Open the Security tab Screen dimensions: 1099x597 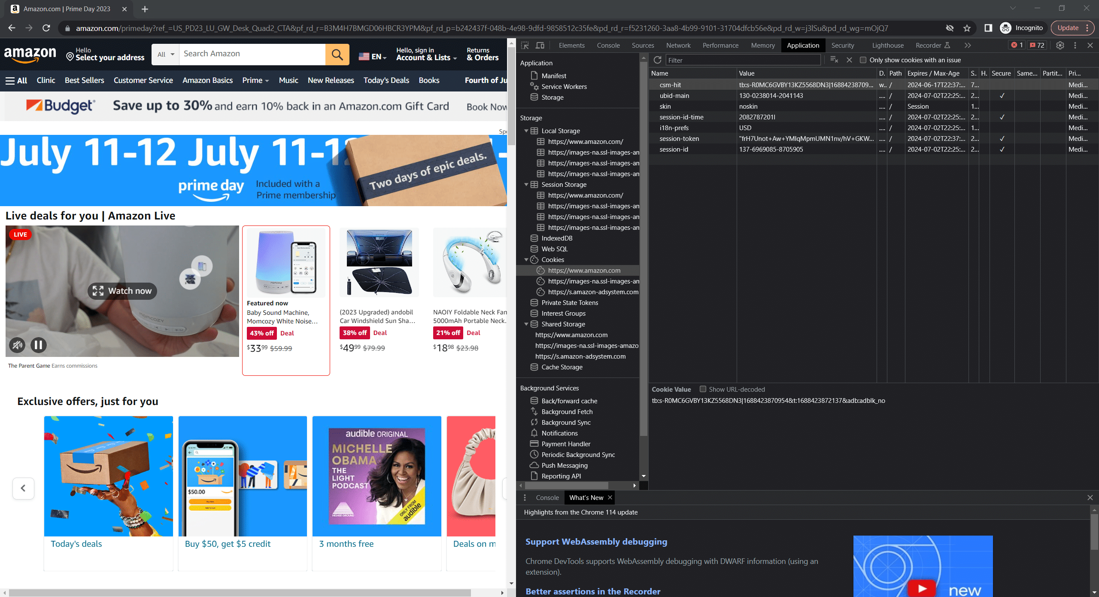pos(843,45)
